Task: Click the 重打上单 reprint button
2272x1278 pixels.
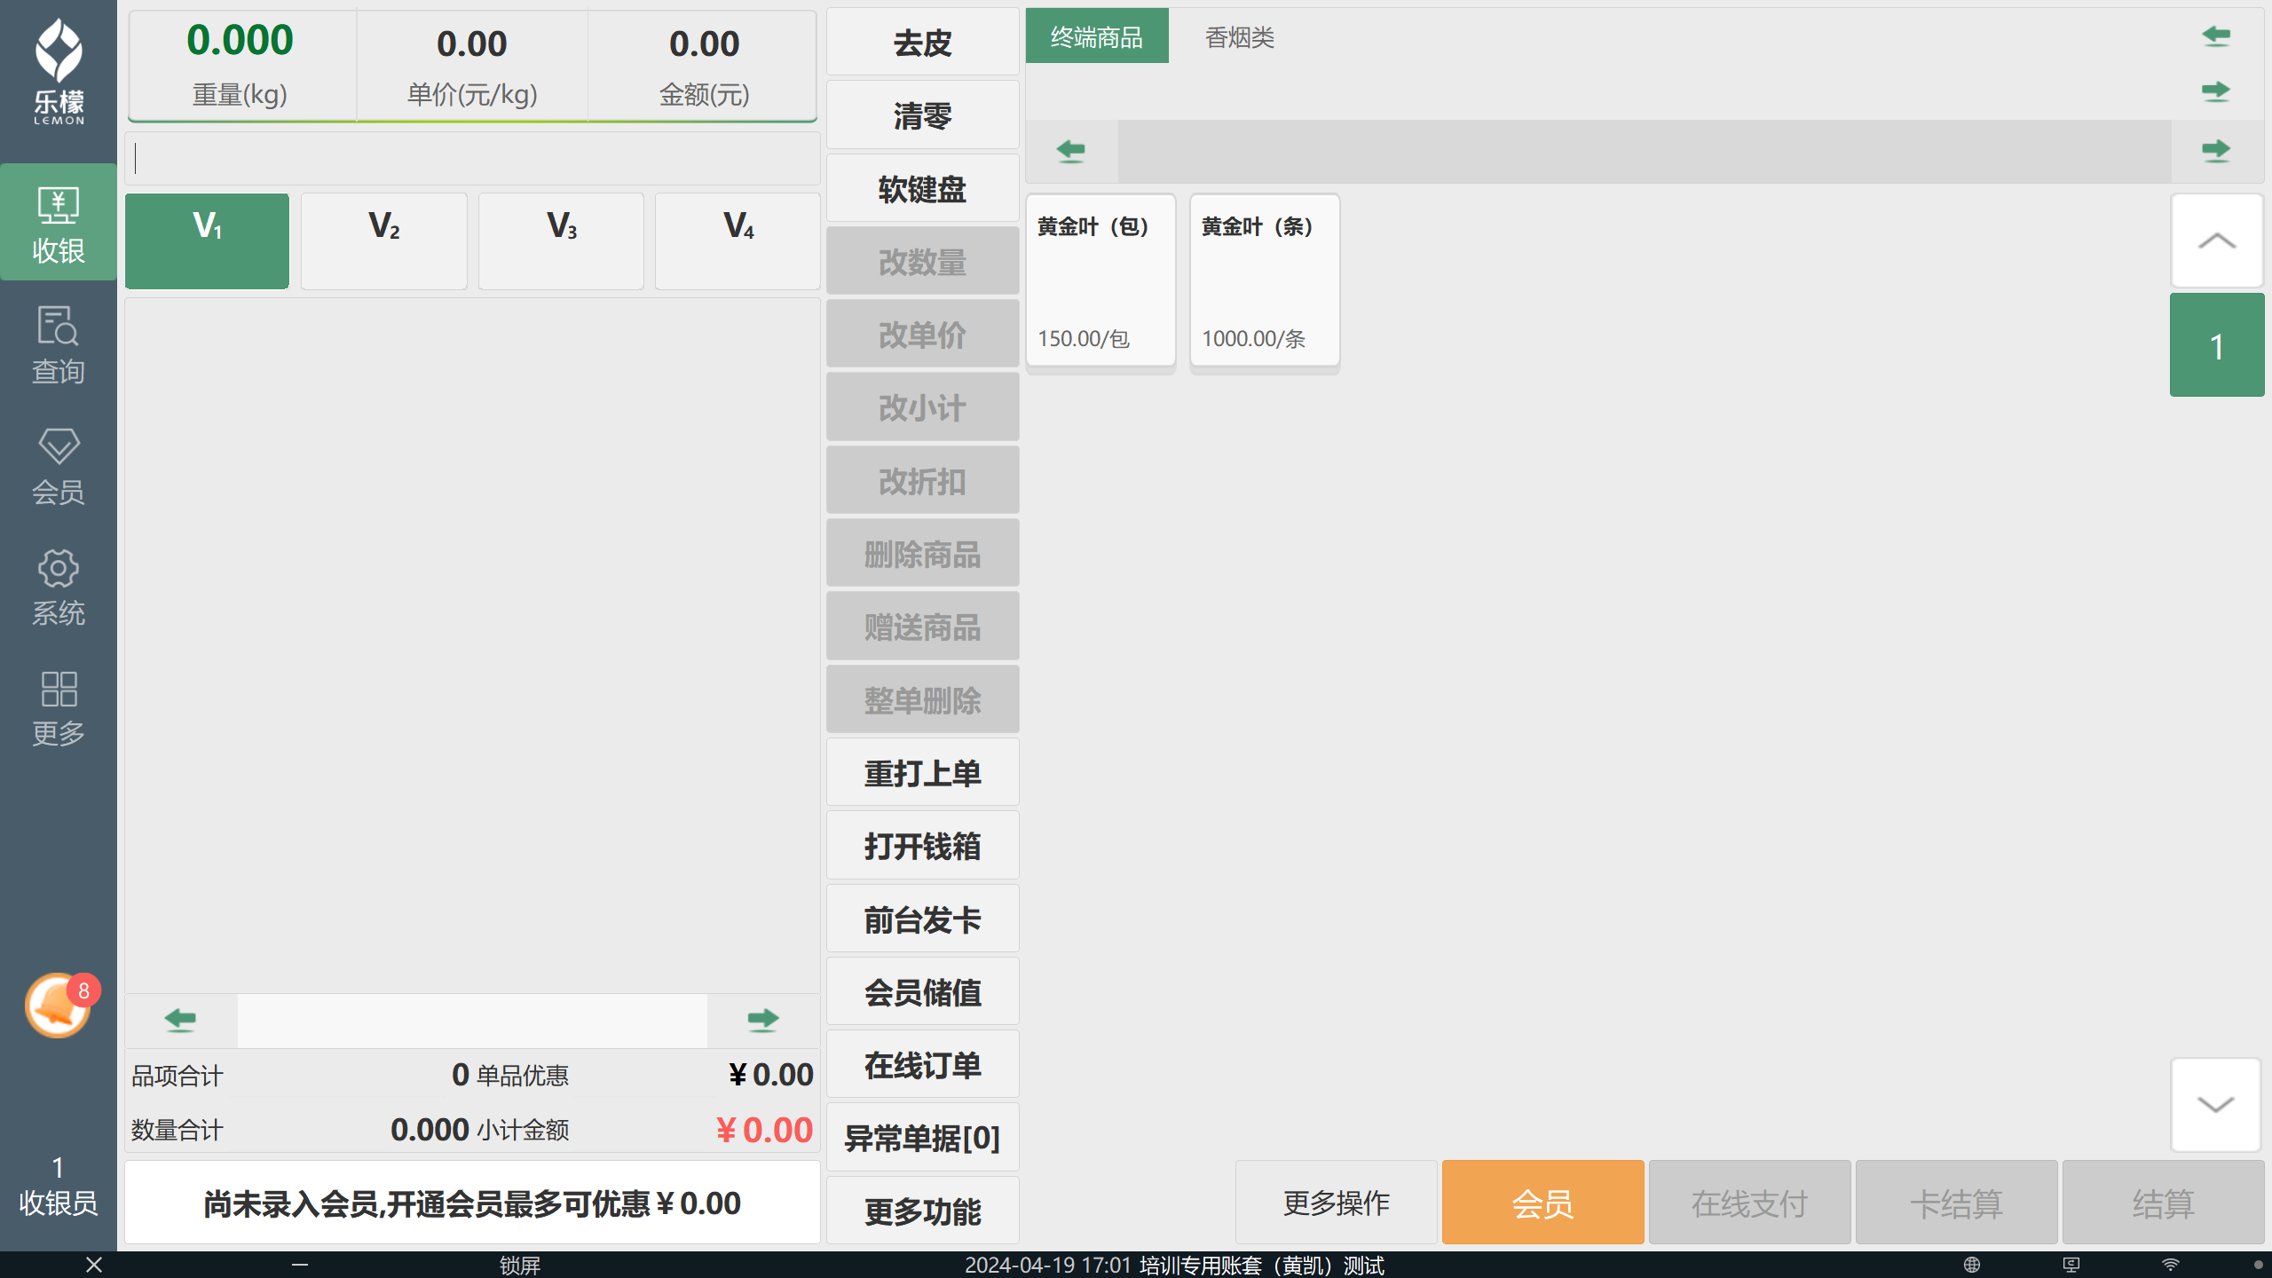Action: 923,773
